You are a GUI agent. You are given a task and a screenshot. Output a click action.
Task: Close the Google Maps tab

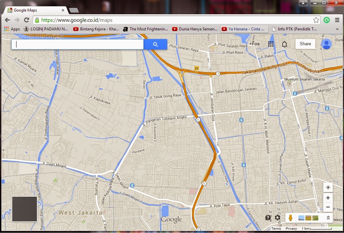coord(63,10)
